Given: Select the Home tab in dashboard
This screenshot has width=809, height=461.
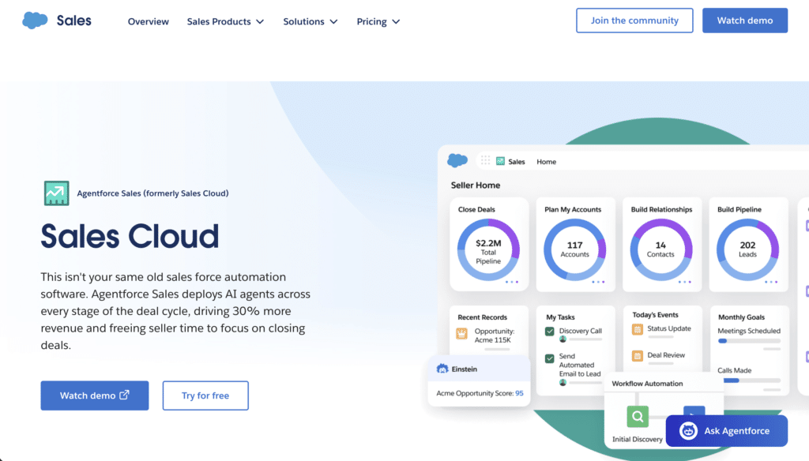Looking at the screenshot, I should 547,162.
